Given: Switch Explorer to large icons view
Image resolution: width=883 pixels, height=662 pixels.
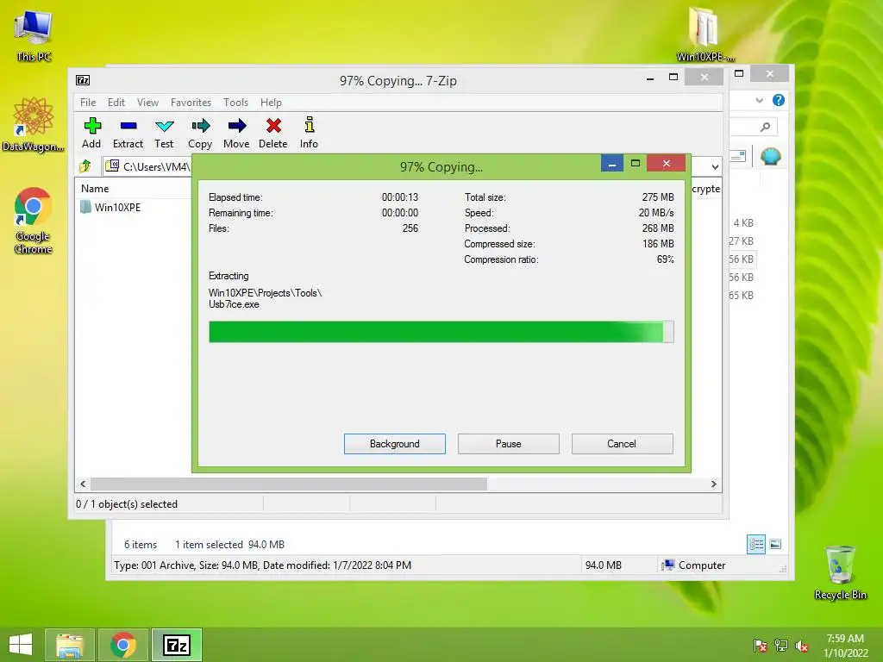Looking at the screenshot, I should pyautogui.click(x=775, y=544).
